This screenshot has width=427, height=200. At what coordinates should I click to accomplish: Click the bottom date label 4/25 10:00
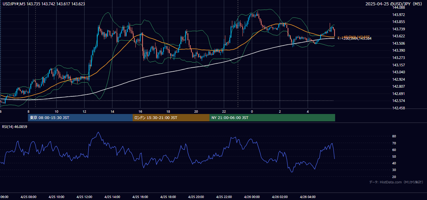pyautogui.click(x=56, y=197)
